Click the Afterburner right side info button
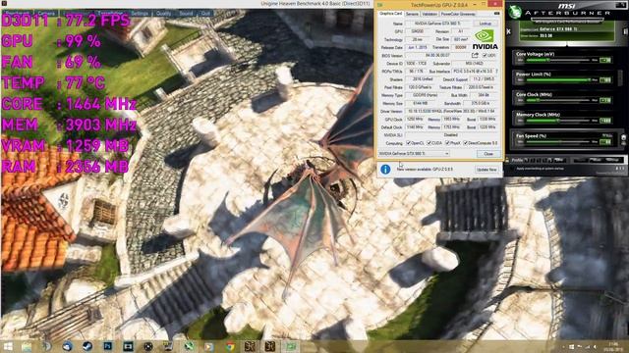This screenshot has width=629, height=353. [x=625, y=31]
